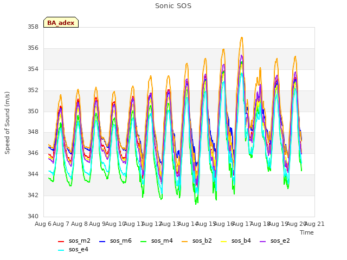Click the Sonic SOS chart title
Image resolution: width=347 pixels, height=260 pixels.
pyautogui.click(x=173, y=6)
